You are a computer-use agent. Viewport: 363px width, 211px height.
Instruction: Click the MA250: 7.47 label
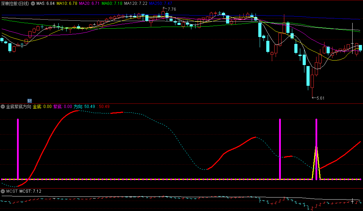(x=161, y=3)
